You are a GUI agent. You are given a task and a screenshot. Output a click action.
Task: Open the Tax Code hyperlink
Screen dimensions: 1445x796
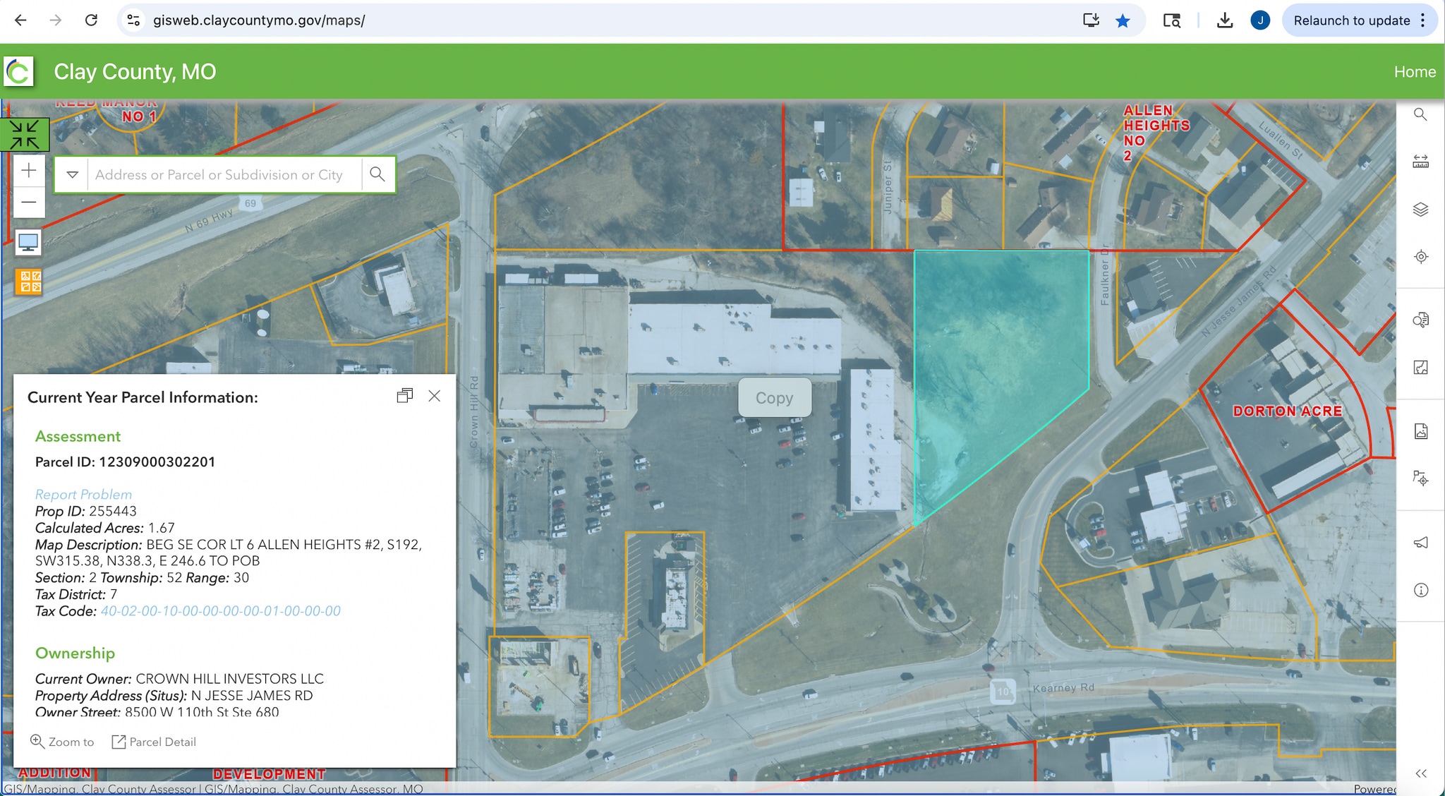pos(220,611)
